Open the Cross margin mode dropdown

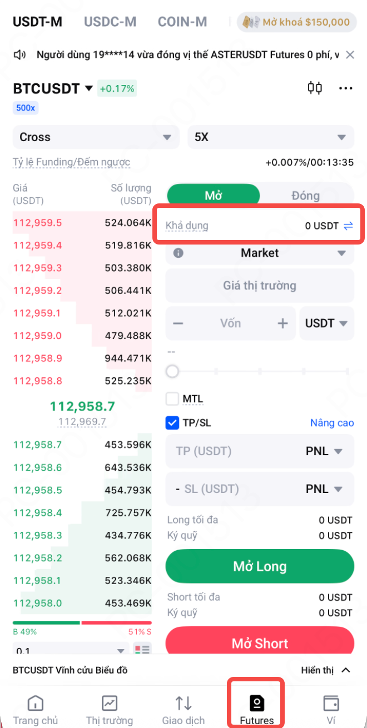click(96, 137)
